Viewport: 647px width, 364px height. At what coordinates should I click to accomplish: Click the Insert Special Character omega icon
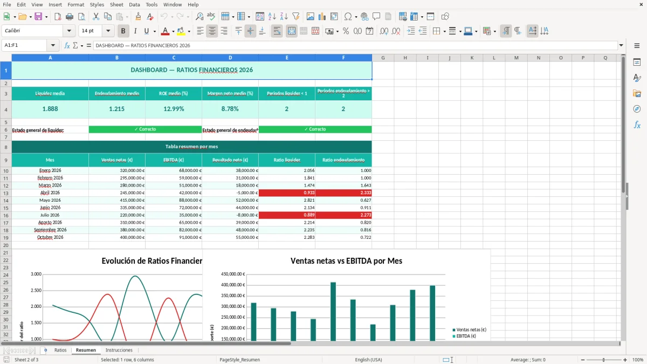(x=348, y=17)
